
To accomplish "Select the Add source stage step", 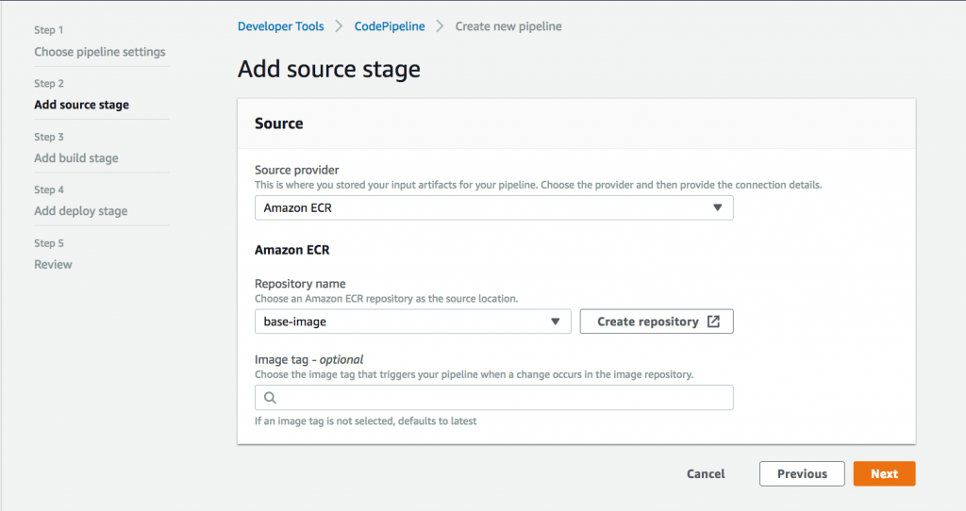I will pos(81,105).
